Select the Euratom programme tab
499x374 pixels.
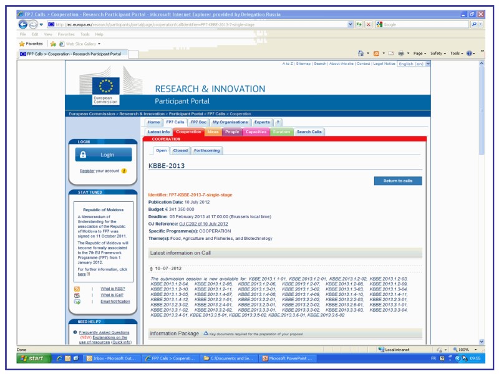(282, 132)
